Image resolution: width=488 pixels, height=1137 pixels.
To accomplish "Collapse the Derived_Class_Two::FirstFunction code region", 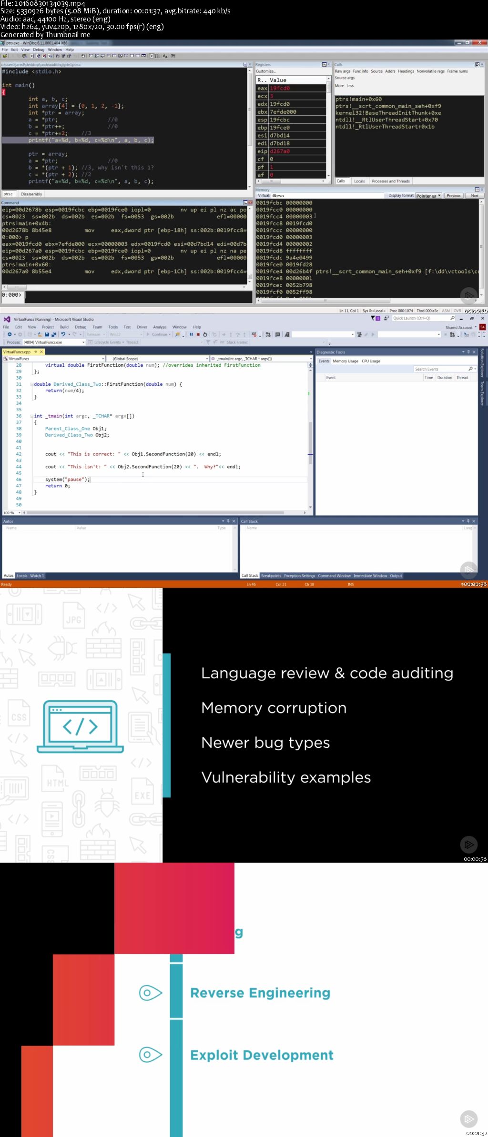I will 32,384.
